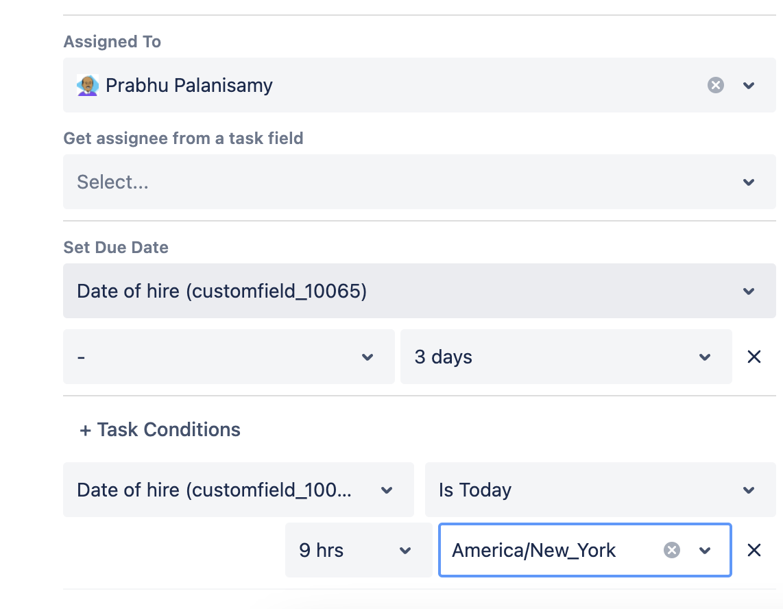Click the clear icon next to Prabhu Palanisamy
The height and width of the screenshot is (609, 783).
pos(716,85)
